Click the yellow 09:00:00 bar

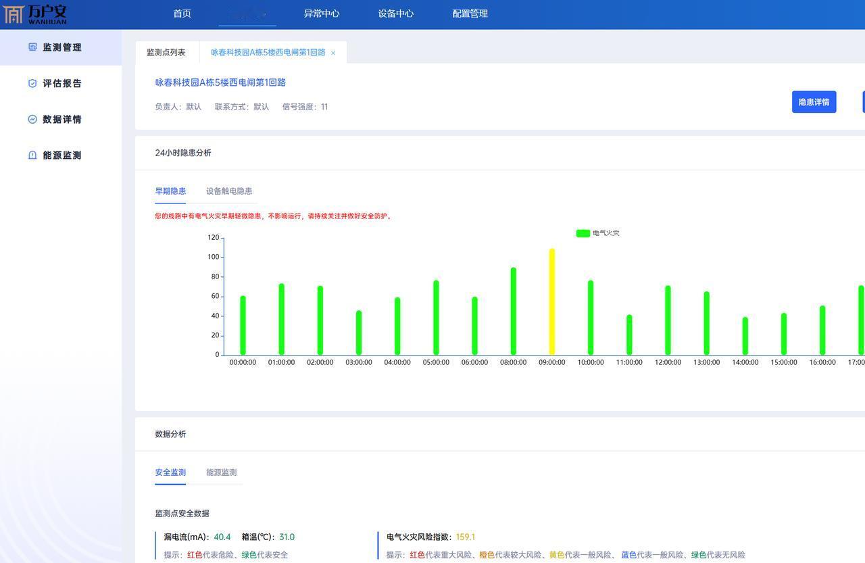(x=552, y=302)
